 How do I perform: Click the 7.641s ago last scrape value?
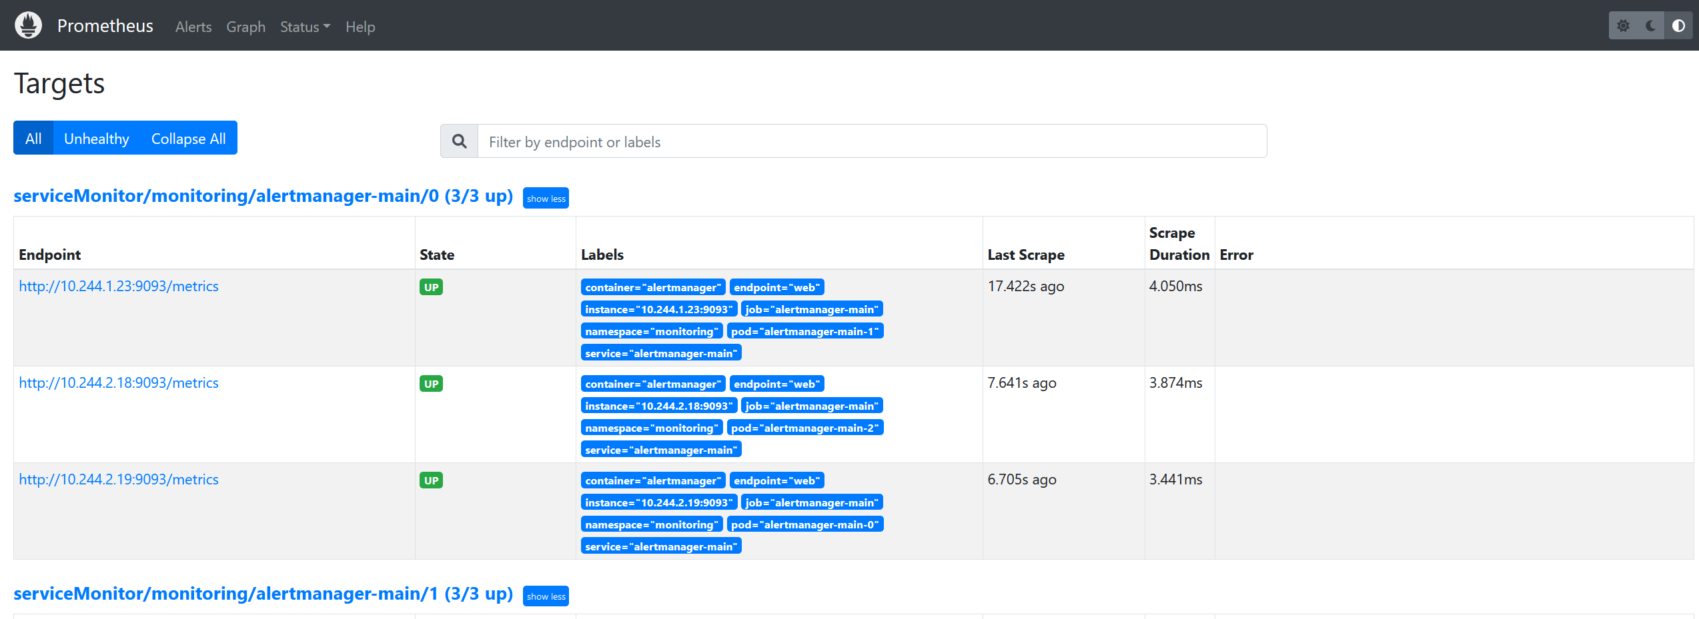pos(1022,383)
